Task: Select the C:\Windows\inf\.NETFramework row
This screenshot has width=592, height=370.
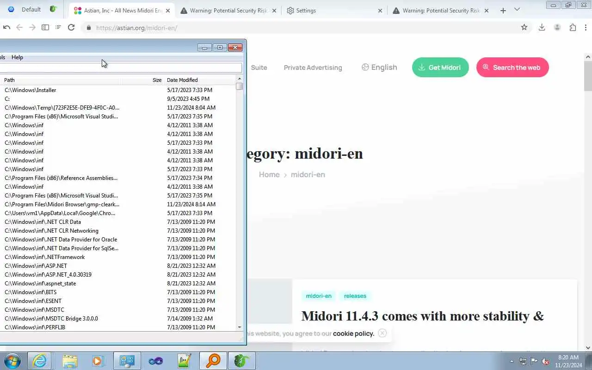Action: pos(118,257)
